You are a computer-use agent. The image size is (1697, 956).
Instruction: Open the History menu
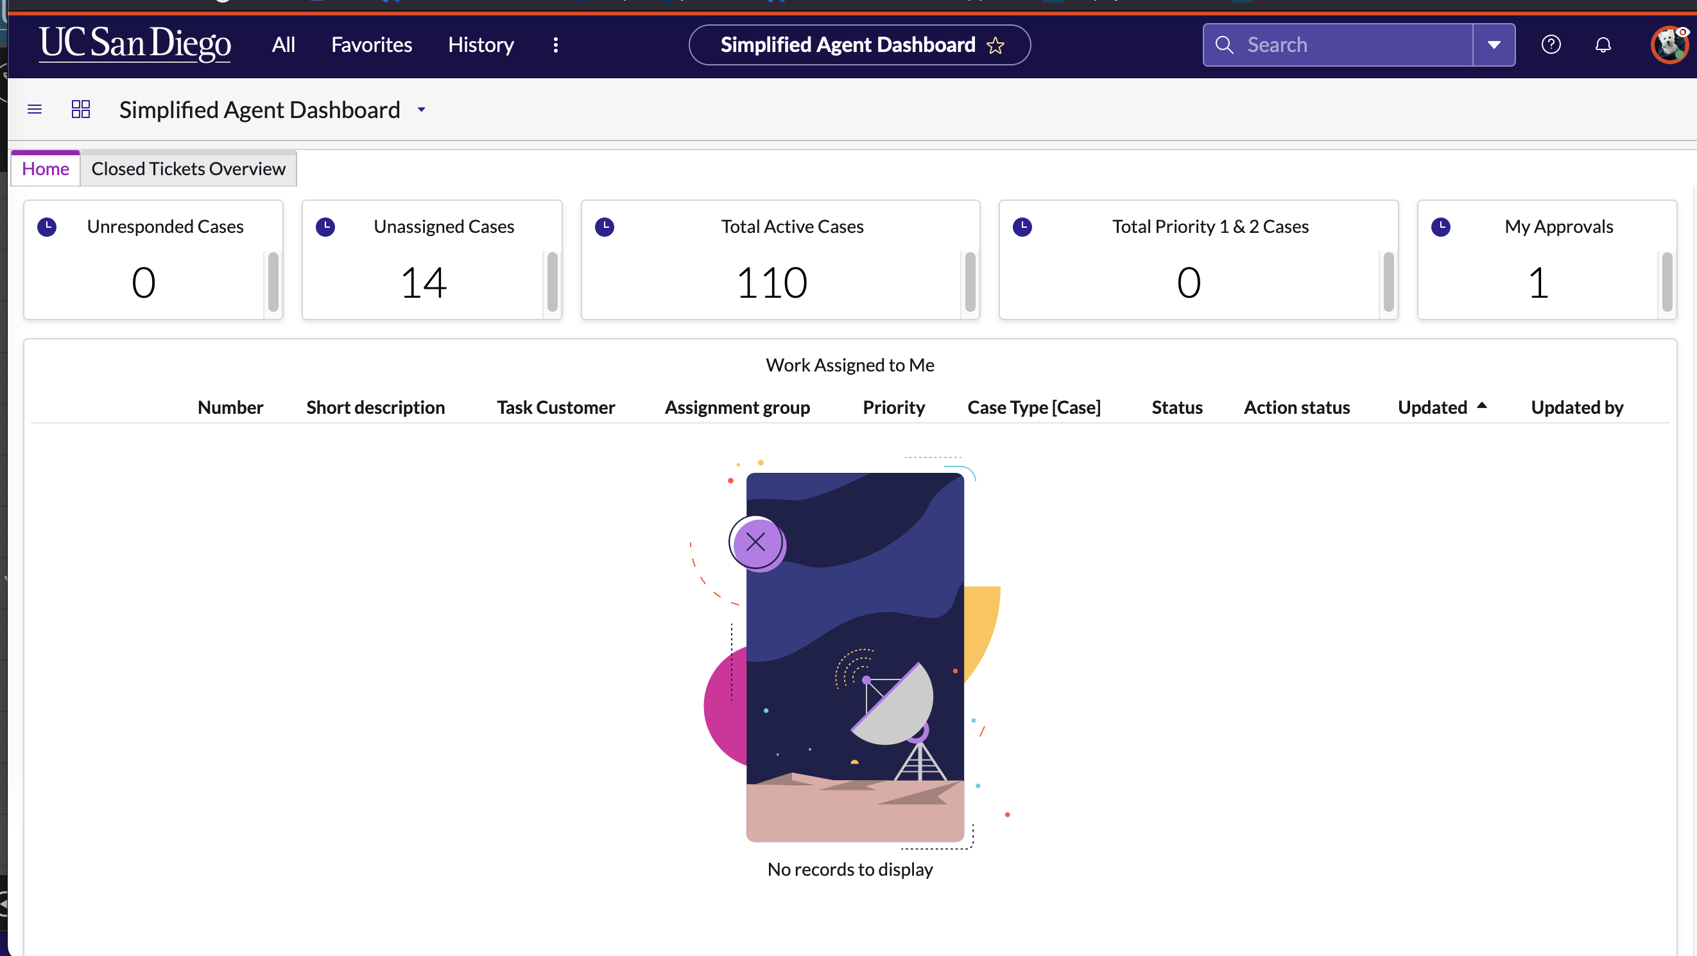click(x=480, y=44)
